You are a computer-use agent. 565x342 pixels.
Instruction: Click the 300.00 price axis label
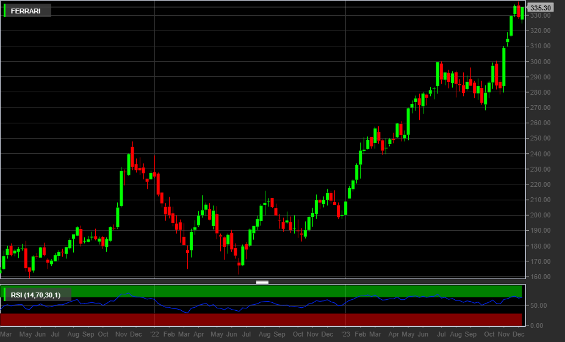click(540, 62)
